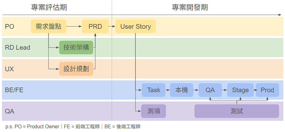Click the BE/FE lane label
The height and width of the screenshot is (132, 285).
(x=14, y=90)
